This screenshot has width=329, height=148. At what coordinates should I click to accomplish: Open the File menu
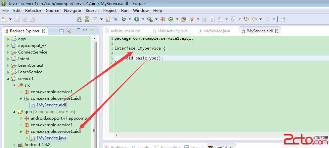tap(5, 10)
